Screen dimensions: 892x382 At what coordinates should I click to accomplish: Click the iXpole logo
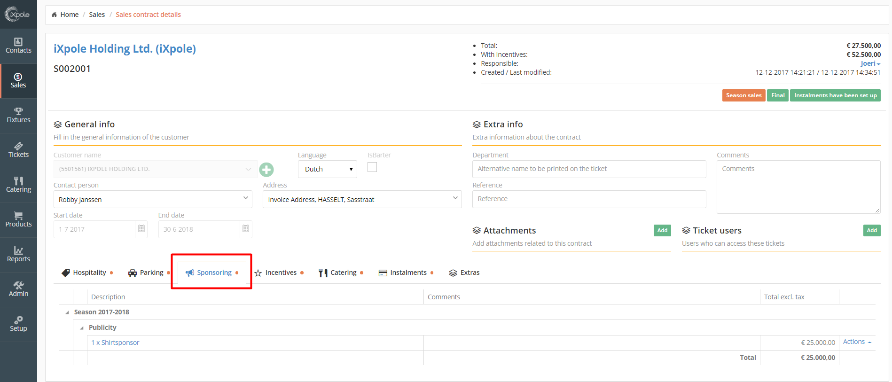click(17, 14)
